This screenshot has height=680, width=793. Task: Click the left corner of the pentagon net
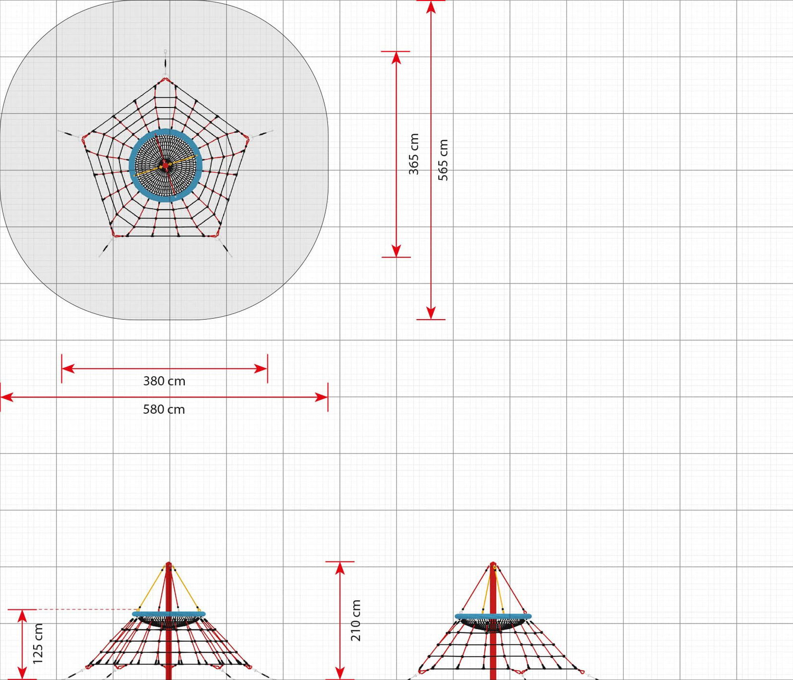coord(84,137)
